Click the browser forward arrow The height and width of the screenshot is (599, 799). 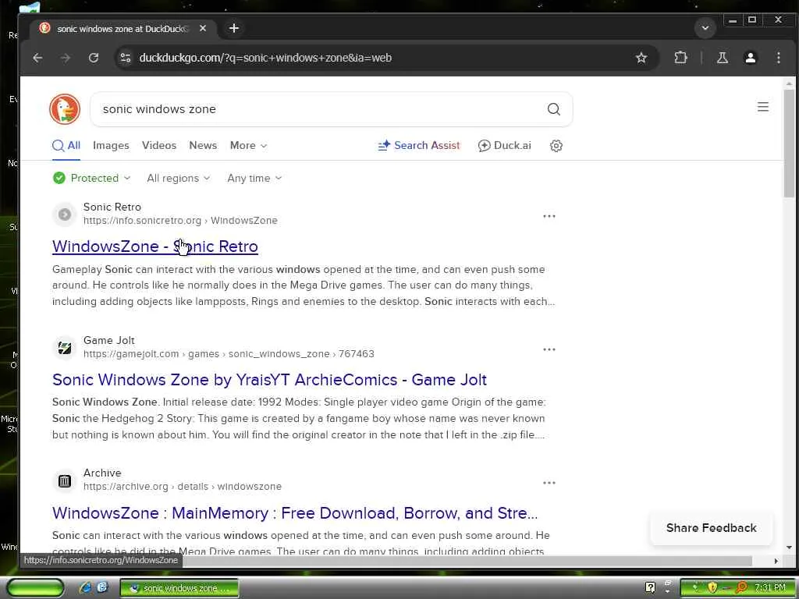coord(66,58)
